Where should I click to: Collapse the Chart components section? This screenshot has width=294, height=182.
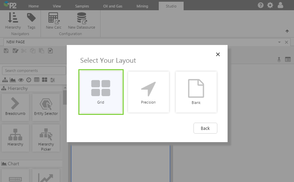pyautogui.click(x=31, y=164)
